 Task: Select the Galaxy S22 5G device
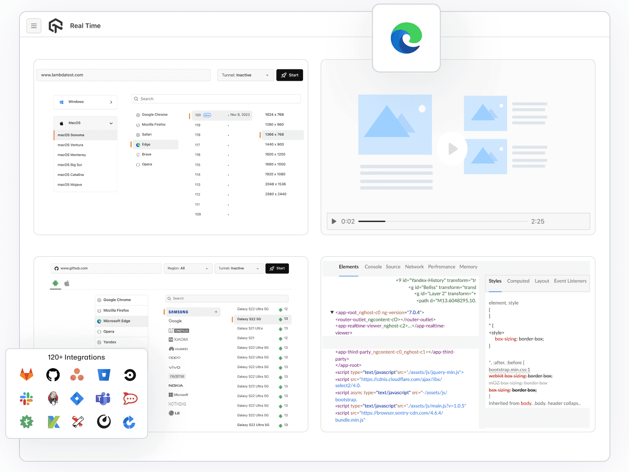point(249,319)
